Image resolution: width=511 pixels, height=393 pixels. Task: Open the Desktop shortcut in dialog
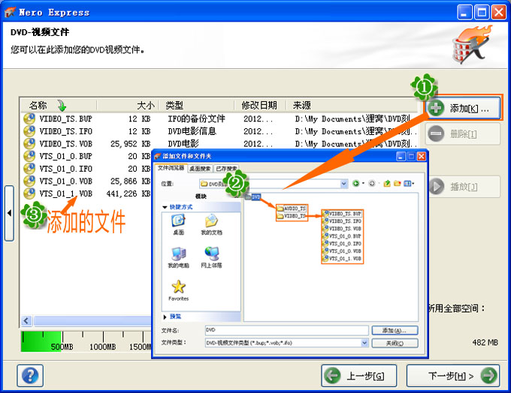[178, 225]
